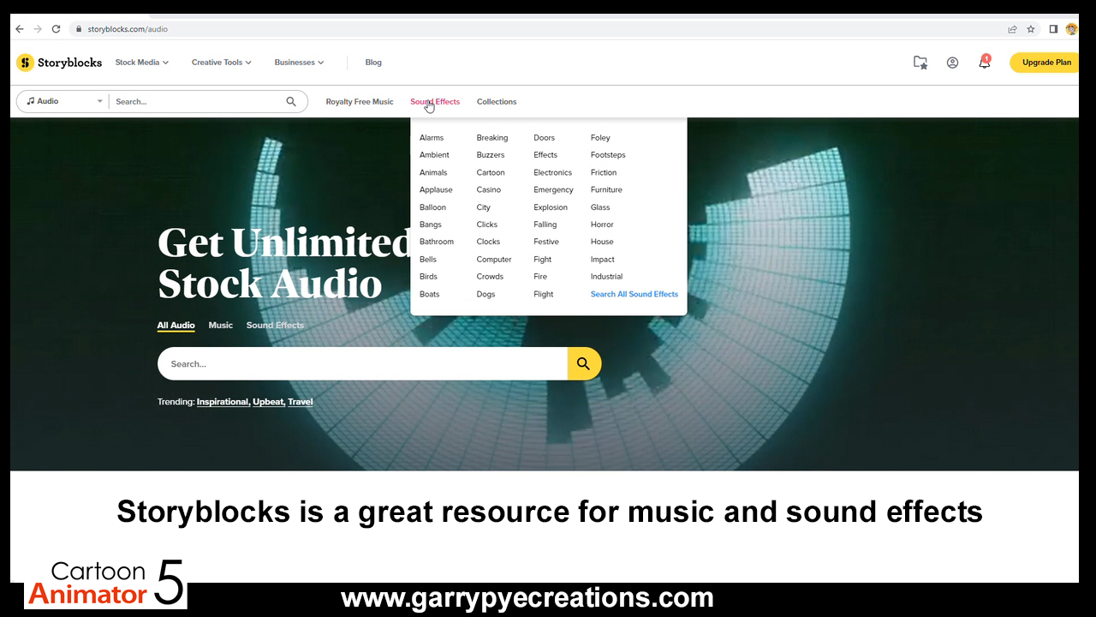This screenshot has width=1096, height=617.
Task: Open Royalty Free Music
Action: pos(360,102)
